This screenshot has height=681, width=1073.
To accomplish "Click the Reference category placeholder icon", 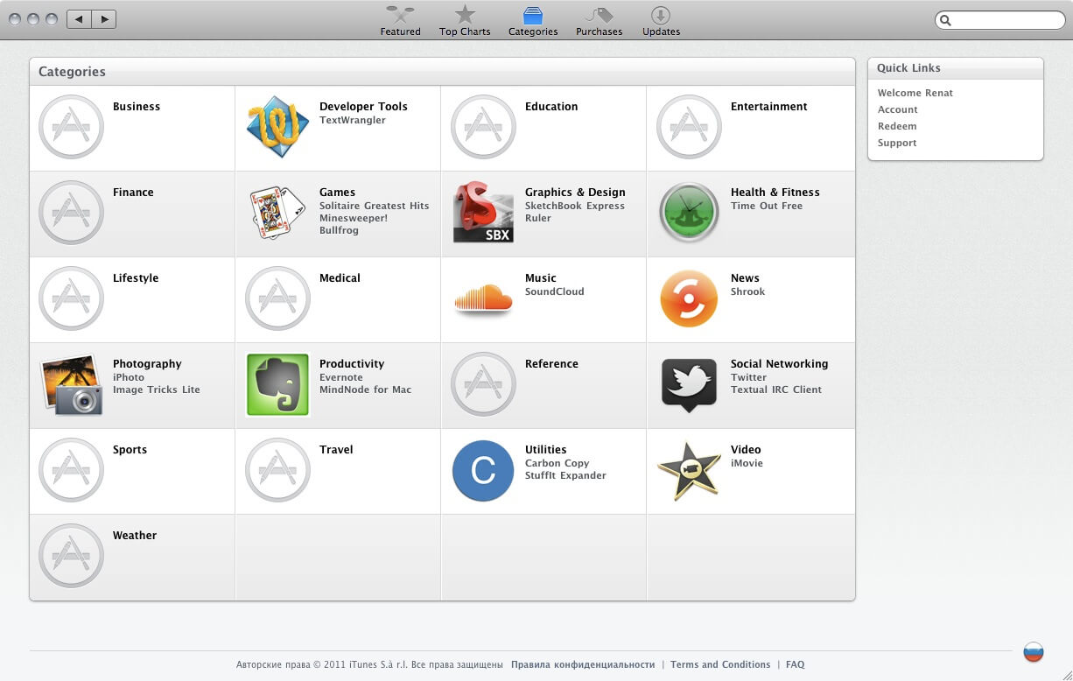I will point(483,384).
